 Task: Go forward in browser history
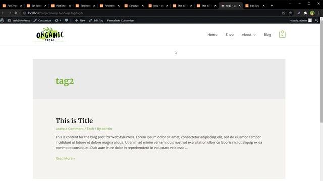tap(10, 13)
